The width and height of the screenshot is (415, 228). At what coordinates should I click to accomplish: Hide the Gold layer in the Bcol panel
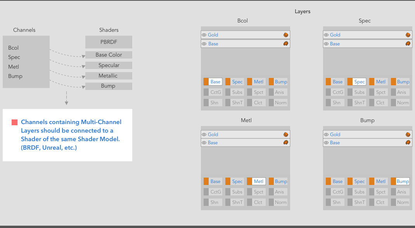click(204, 35)
